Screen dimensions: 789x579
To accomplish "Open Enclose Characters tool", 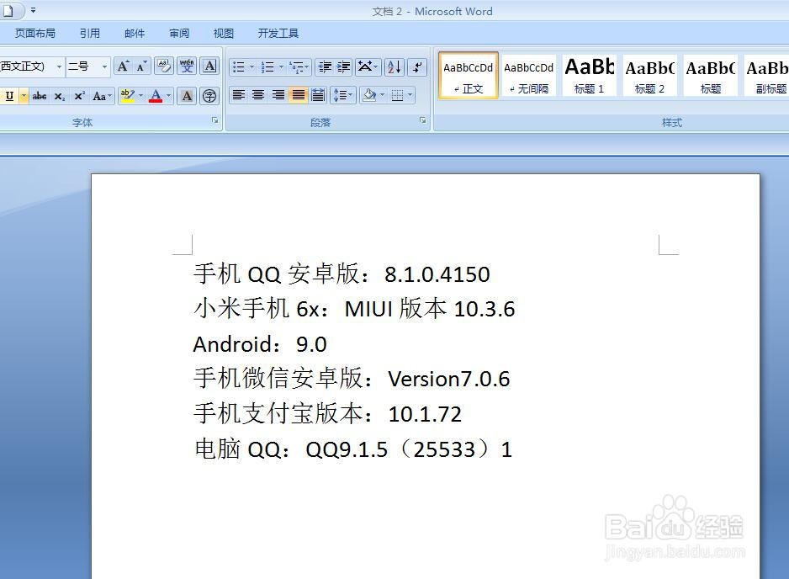I will point(209,96).
